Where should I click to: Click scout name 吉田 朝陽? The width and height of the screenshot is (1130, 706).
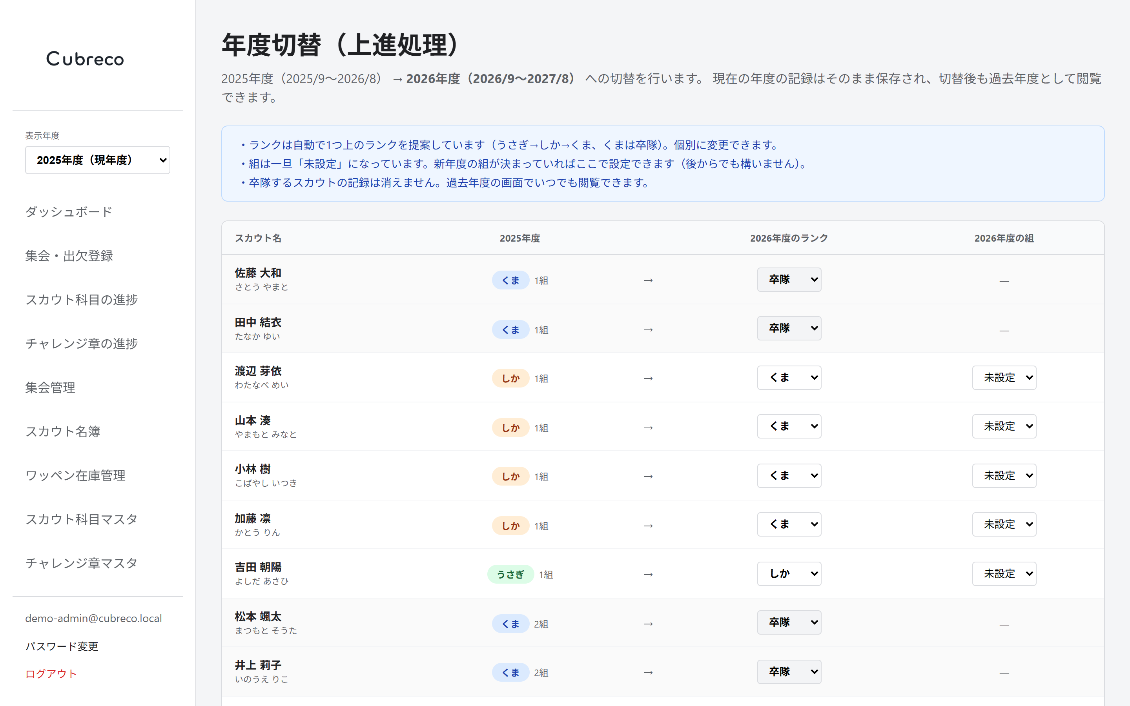point(258,567)
